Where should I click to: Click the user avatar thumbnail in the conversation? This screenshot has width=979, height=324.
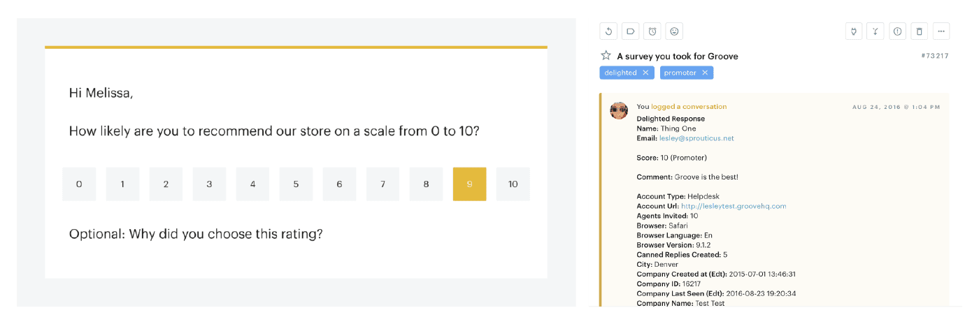coord(619,110)
